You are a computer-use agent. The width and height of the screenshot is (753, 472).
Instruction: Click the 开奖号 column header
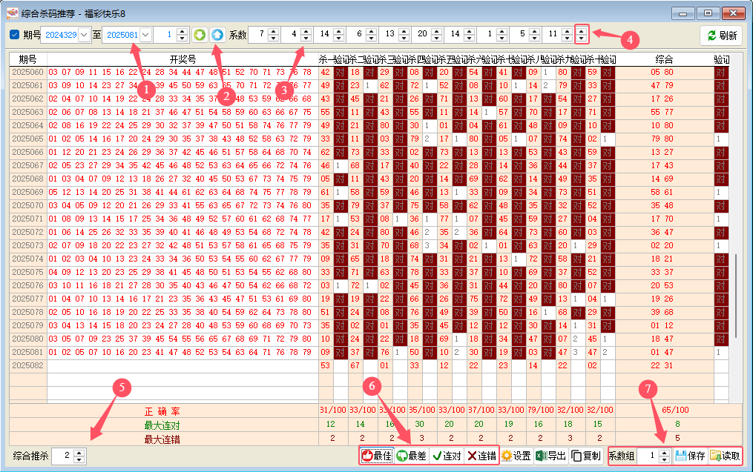click(183, 59)
